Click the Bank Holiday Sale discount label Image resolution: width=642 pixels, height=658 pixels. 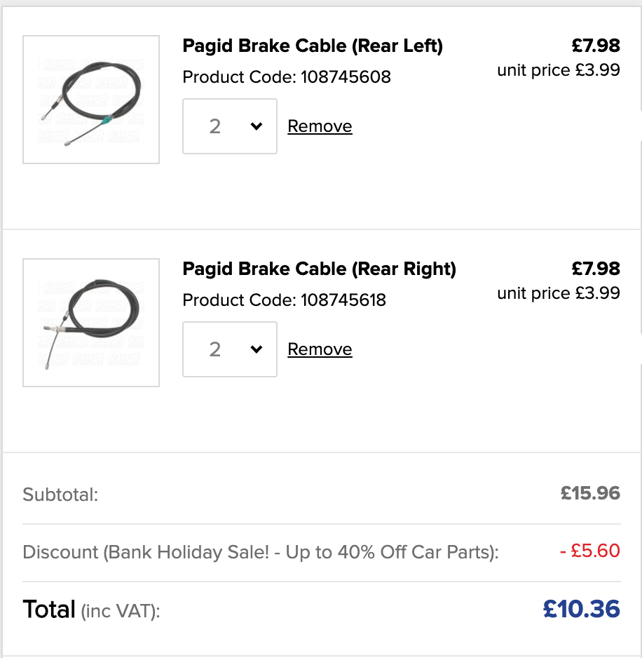[x=261, y=552]
